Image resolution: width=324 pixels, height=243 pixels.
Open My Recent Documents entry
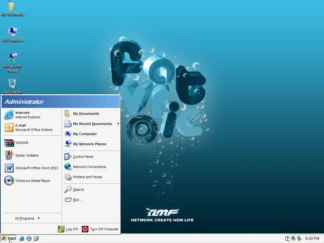click(x=91, y=124)
